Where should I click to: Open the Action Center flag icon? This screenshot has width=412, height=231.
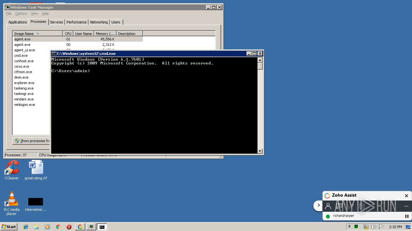[x=381, y=227]
